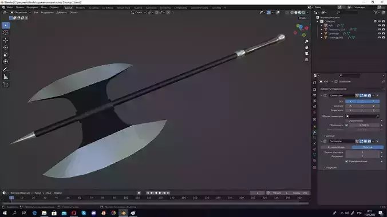
Task: Click the Blender logo menu icon
Action: pyautogui.click(x=3, y=7)
